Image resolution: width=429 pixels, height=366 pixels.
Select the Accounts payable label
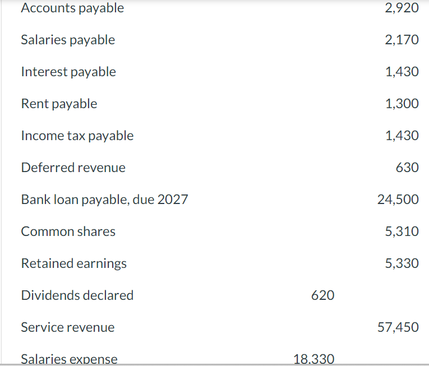(72, 8)
